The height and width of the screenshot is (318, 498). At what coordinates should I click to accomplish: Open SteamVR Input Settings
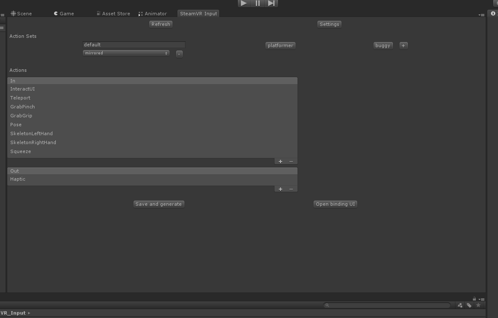[x=329, y=24]
